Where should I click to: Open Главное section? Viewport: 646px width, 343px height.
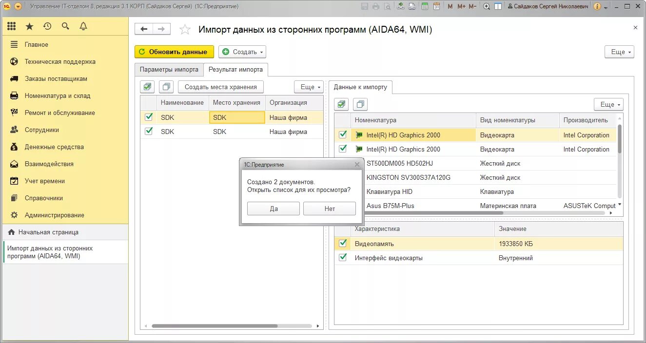click(x=65, y=44)
